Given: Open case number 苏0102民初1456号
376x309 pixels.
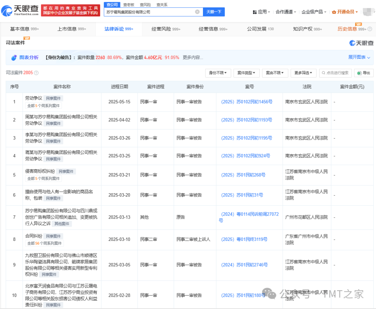Looking at the screenshot, I should [x=247, y=102].
